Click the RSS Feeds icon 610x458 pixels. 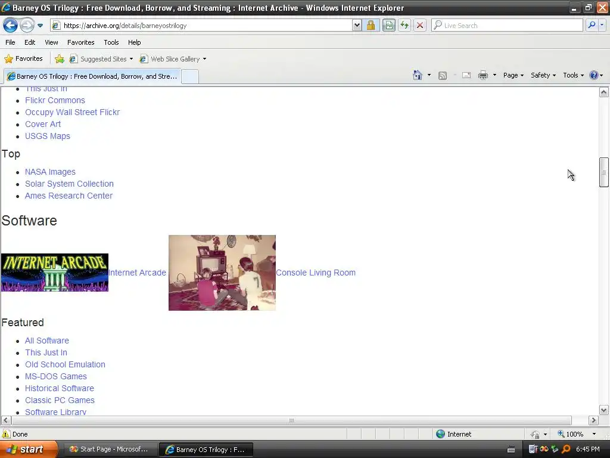coord(443,76)
